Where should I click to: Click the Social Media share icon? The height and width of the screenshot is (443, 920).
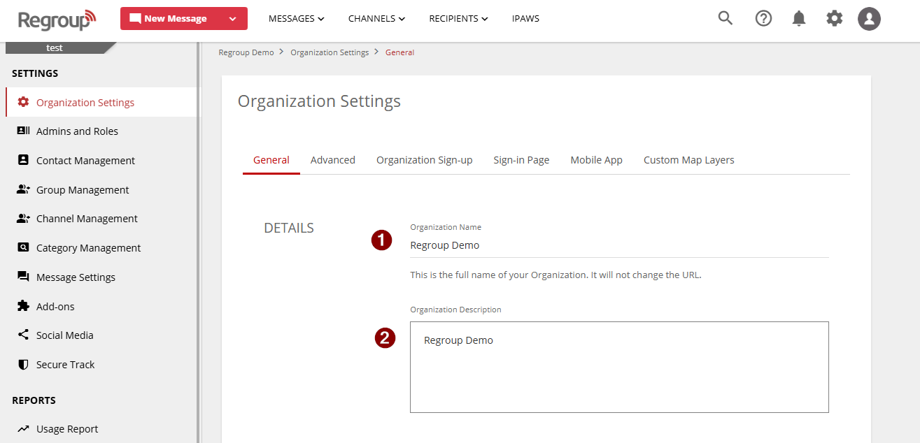[x=23, y=335]
